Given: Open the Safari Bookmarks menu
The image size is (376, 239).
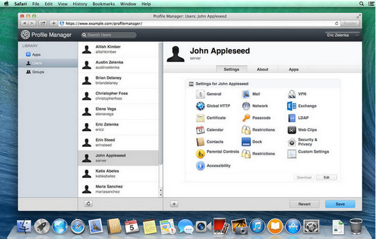Looking at the screenshot, I should (103, 4).
